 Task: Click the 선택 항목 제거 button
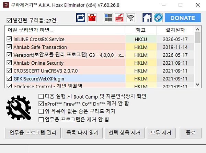point(125,133)
